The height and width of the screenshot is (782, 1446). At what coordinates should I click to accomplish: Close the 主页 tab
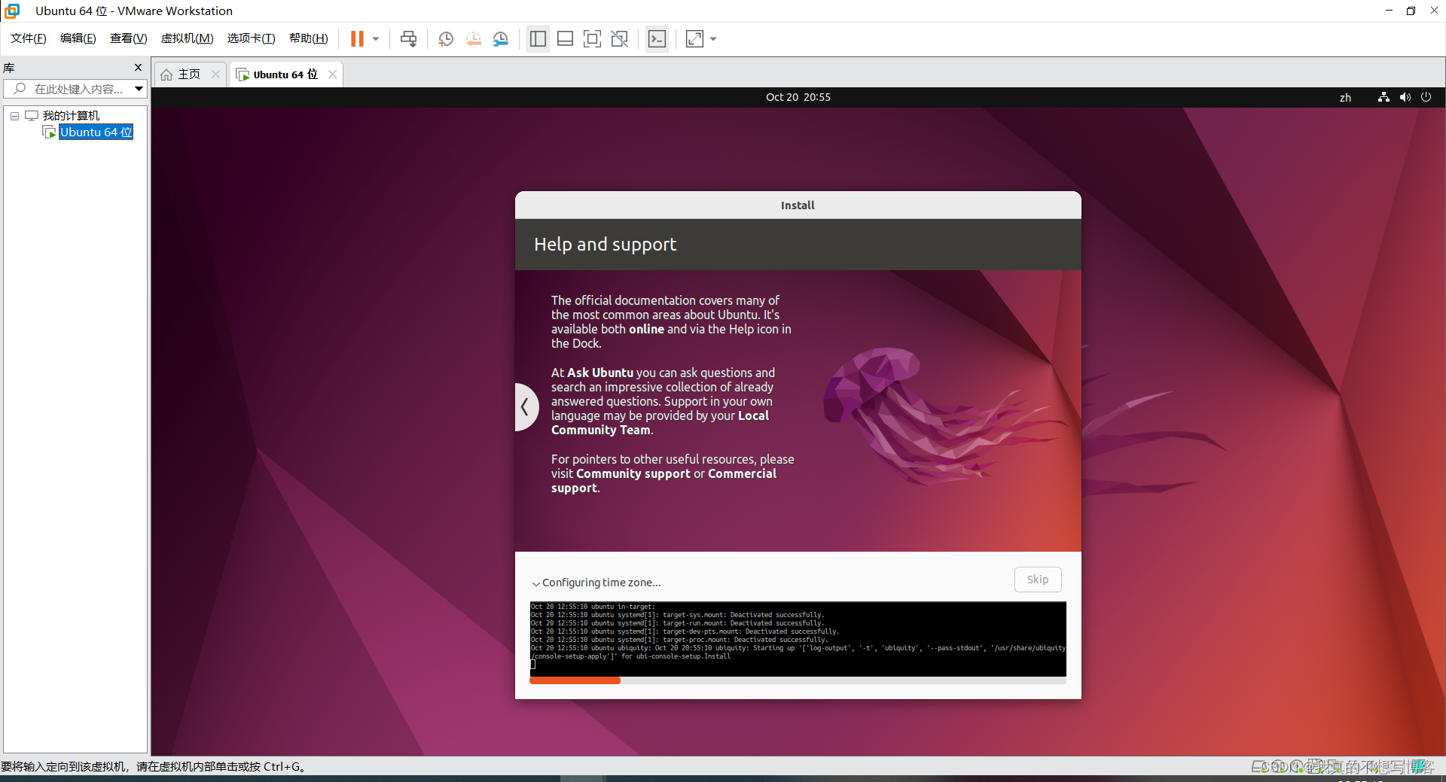click(x=215, y=75)
